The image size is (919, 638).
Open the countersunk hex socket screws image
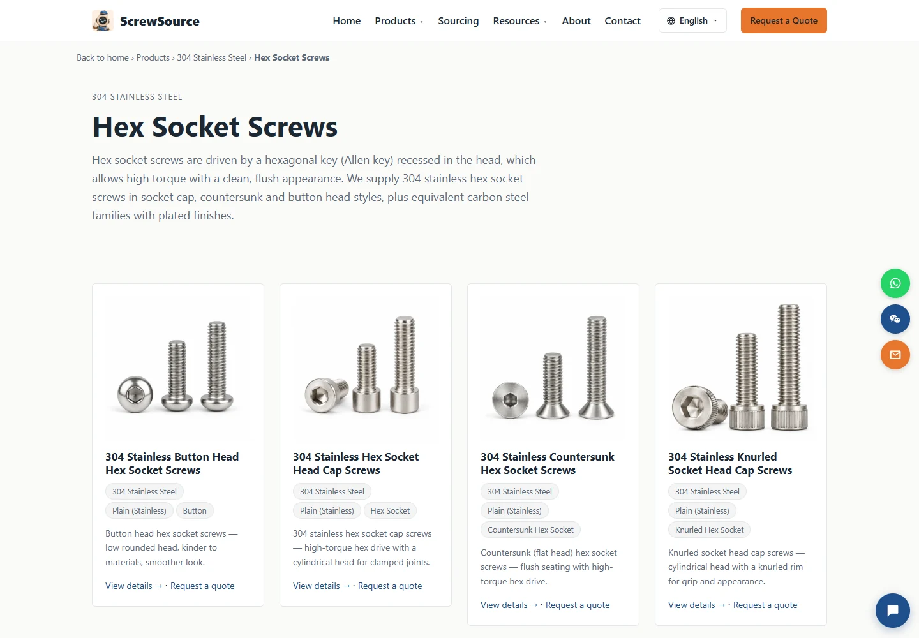click(553, 370)
